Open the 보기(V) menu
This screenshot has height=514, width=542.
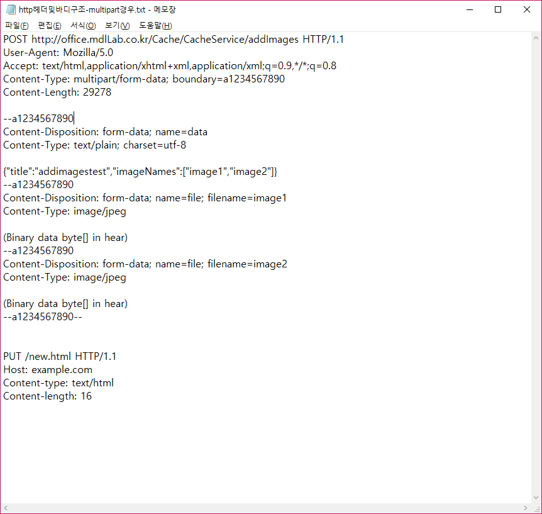(117, 25)
